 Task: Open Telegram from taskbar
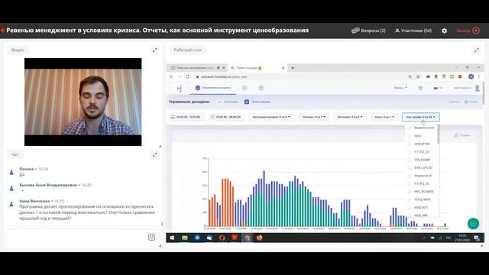pos(197,238)
